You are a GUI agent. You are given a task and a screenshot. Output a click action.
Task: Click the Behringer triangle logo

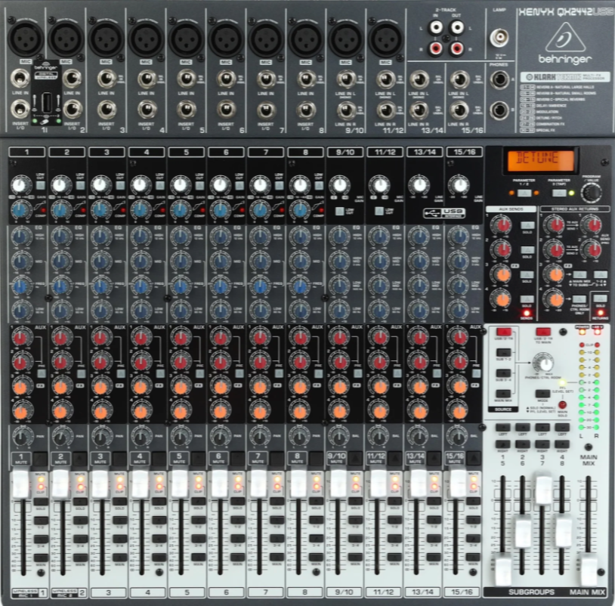coord(565,37)
